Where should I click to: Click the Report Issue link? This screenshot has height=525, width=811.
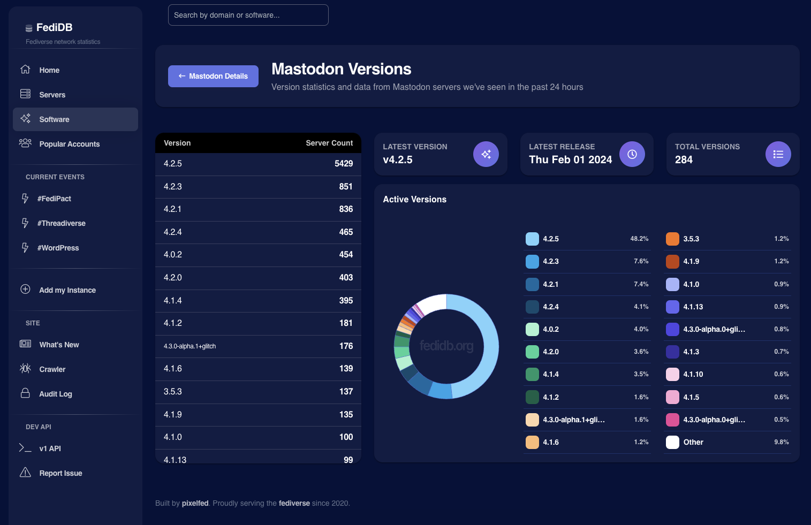[75, 473]
